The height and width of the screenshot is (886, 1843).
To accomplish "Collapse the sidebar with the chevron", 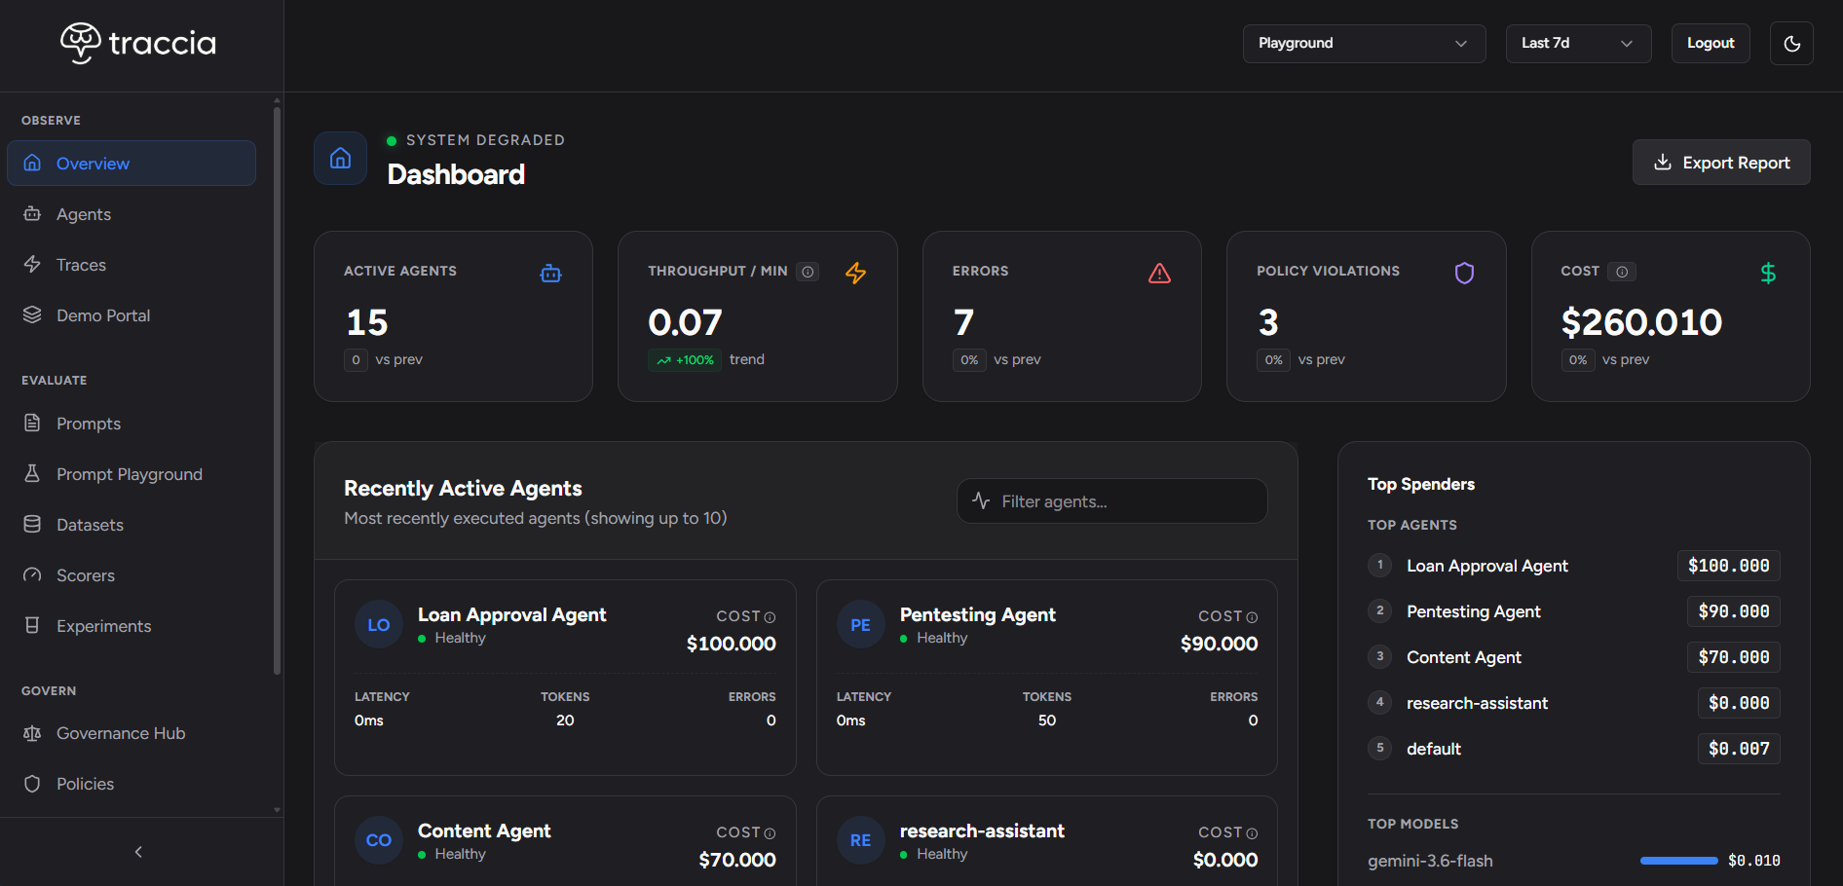I will click(x=138, y=852).
